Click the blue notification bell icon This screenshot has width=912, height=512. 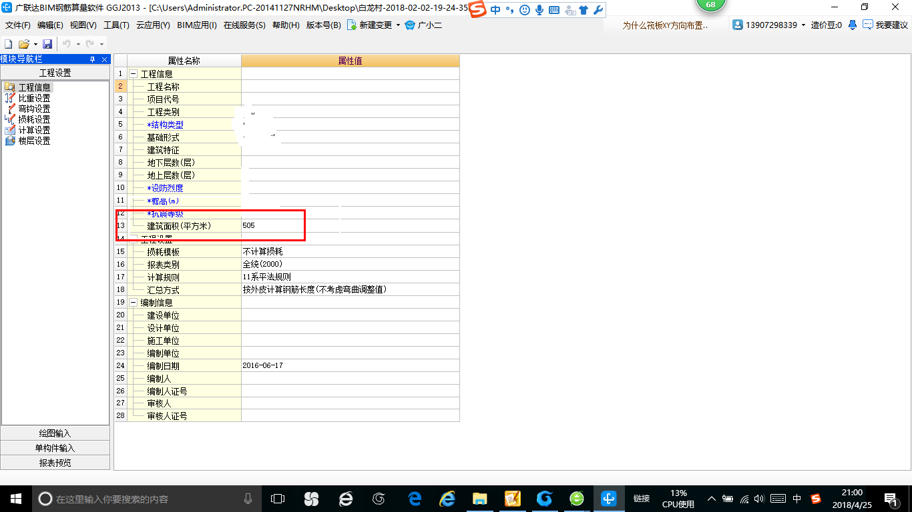853,25
